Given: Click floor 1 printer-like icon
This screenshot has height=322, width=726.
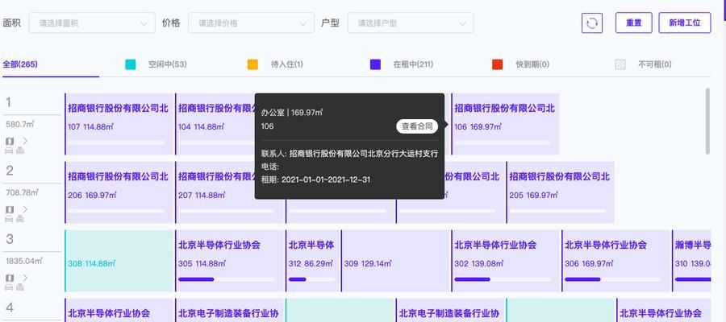Looking at the screenshot, I should [x=20, y=151].
